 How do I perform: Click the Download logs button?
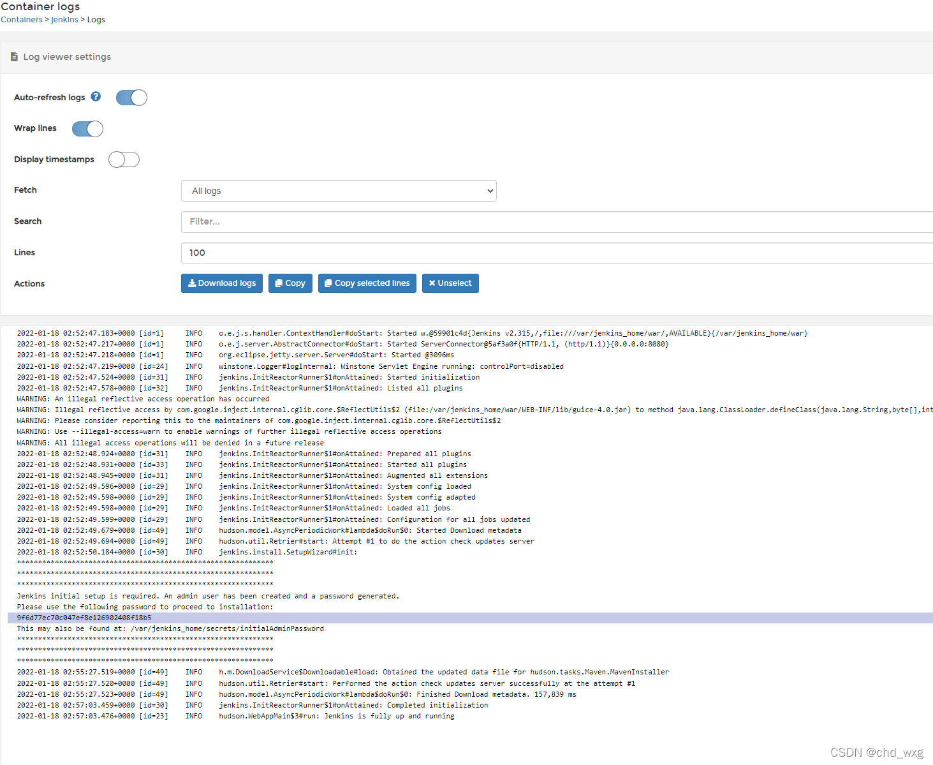pos(222,283)
